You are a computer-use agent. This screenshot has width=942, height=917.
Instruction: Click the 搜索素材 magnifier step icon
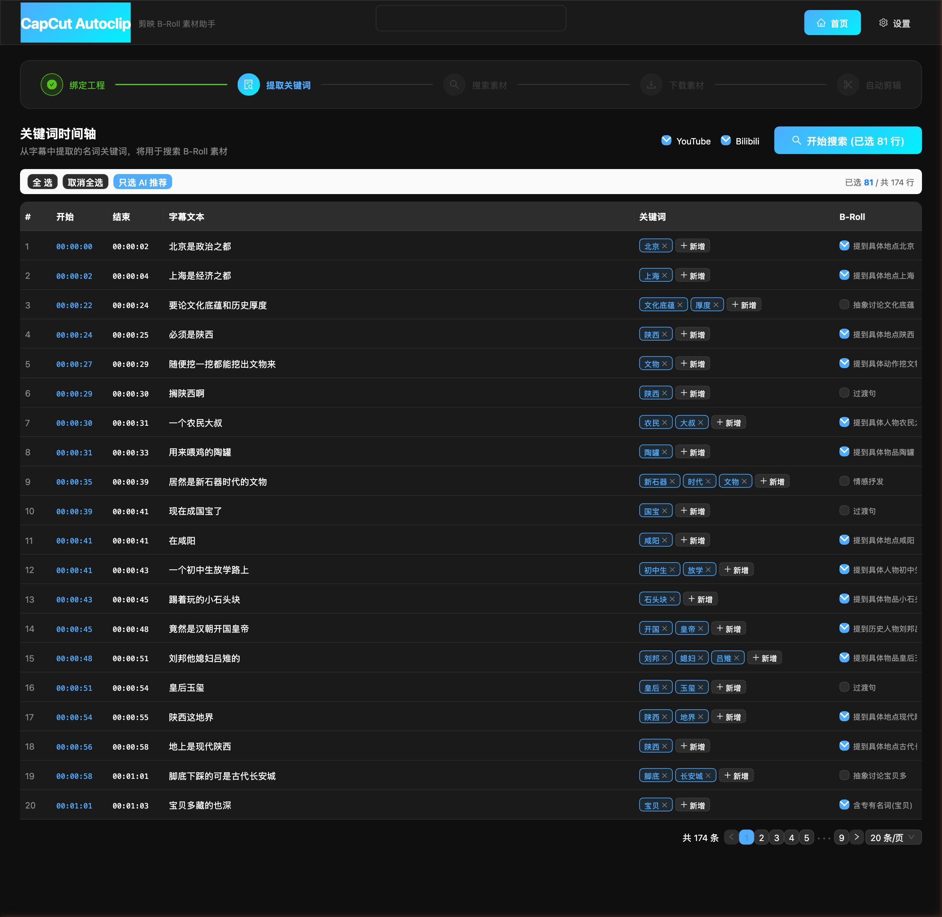tap(454, 85)
